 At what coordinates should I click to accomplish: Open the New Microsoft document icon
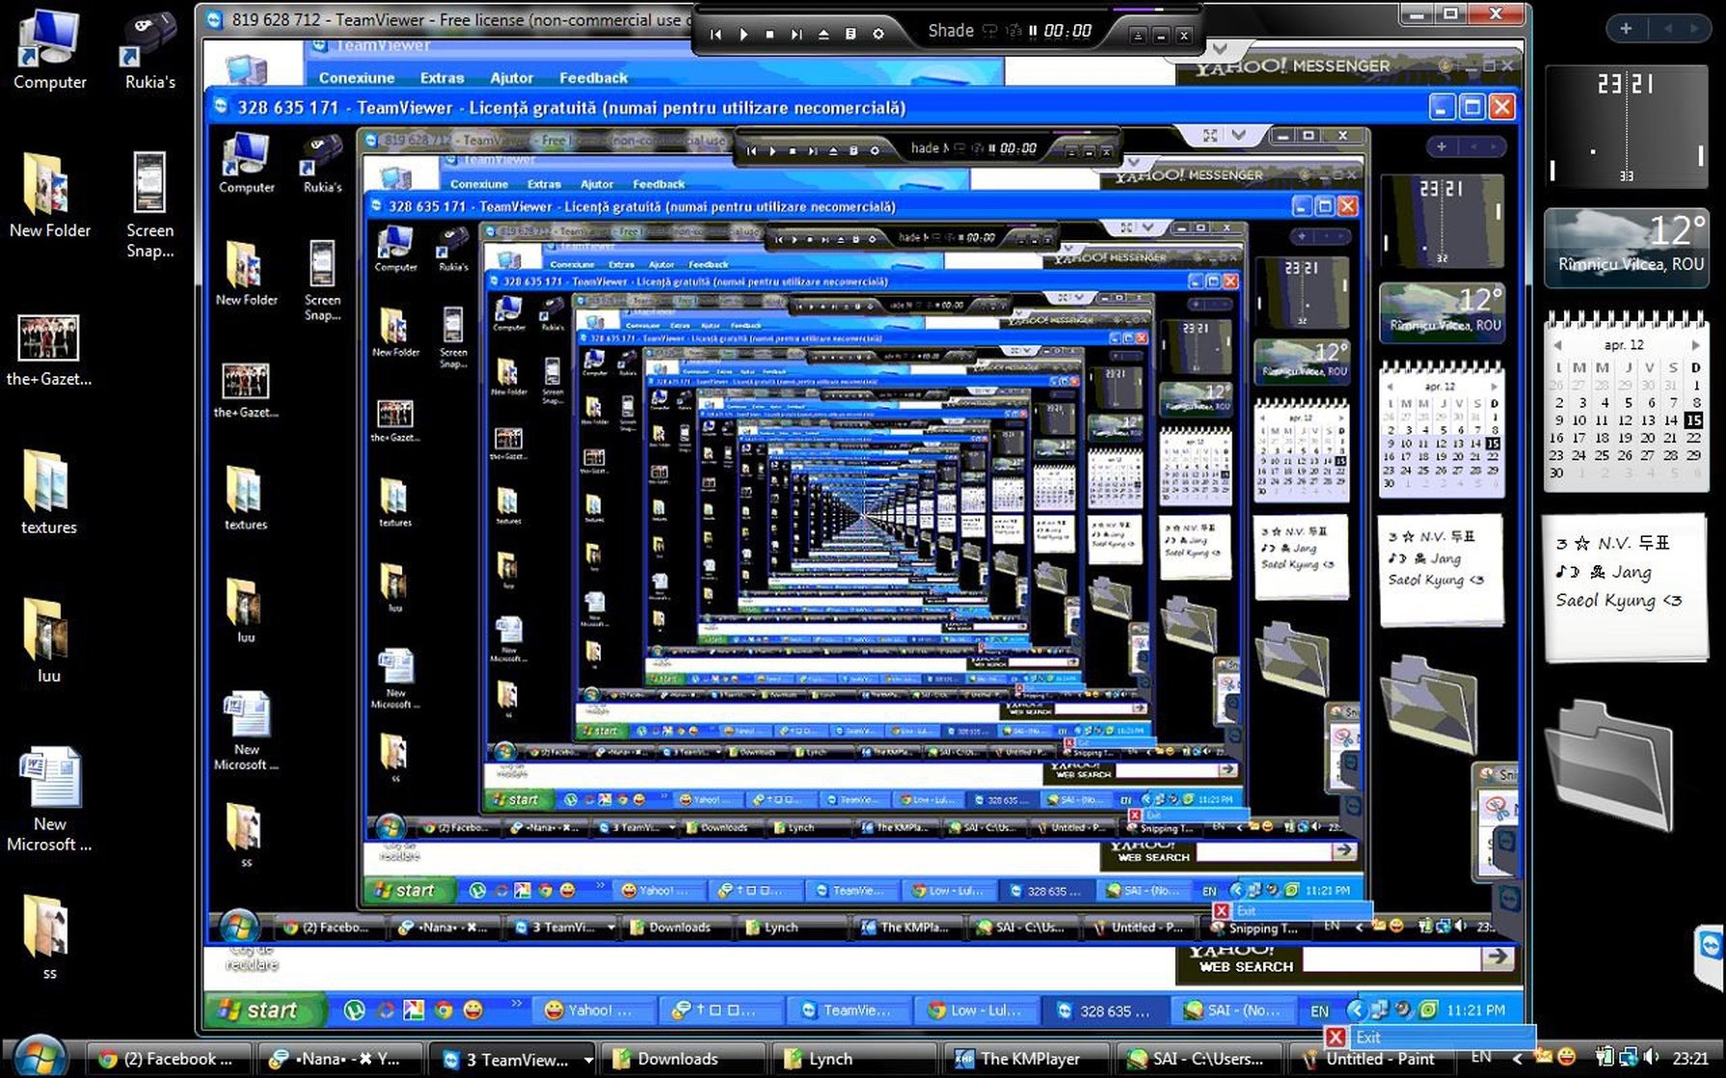(x=49, y=800)
